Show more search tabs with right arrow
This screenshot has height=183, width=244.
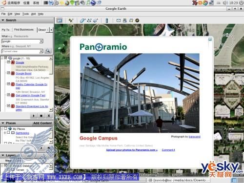point(51,30)
